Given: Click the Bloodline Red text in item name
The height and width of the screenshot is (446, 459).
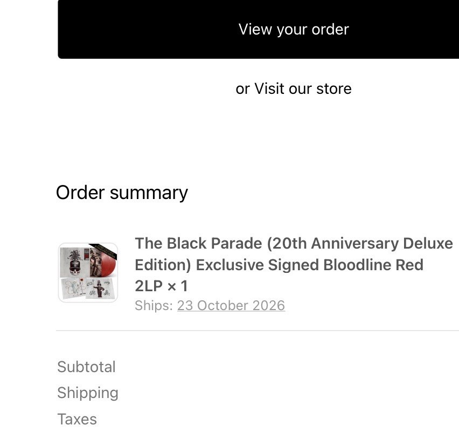Looking at the screenshot, I should [373, 265].
